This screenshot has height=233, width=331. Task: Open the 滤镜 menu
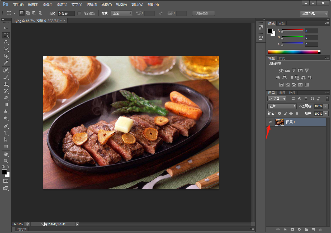(106, 5)
